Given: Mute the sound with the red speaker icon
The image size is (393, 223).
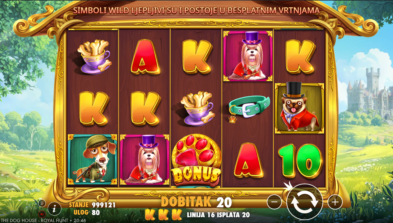Looking at the screenshot, I should point(42,214).
